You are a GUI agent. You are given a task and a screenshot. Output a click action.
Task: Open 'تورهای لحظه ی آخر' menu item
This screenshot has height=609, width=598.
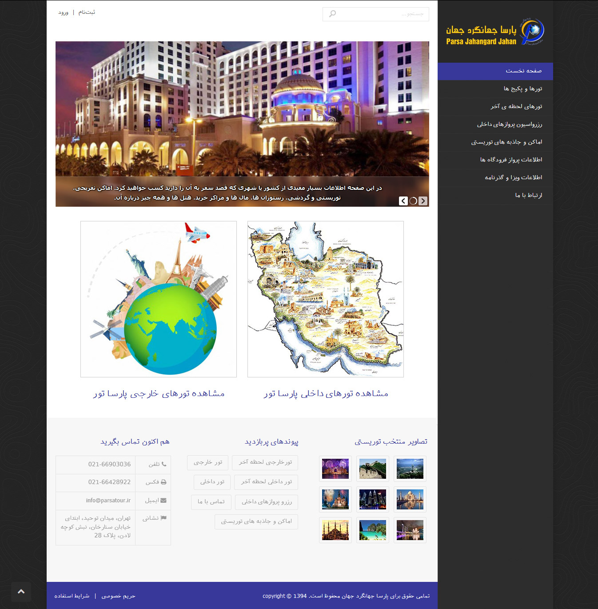point(516,107)
